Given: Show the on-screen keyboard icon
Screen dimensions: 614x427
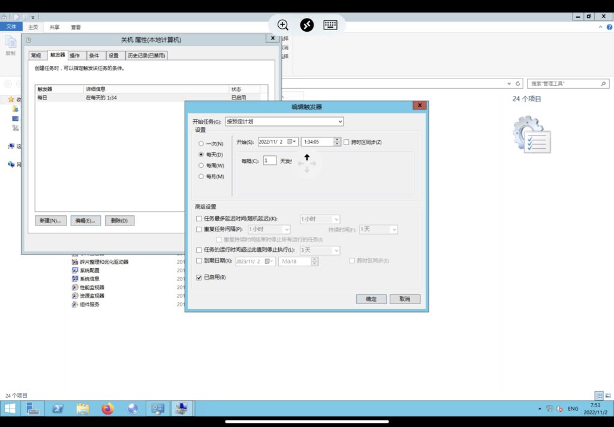Looking at the screenshot, I should pos(330,25).
